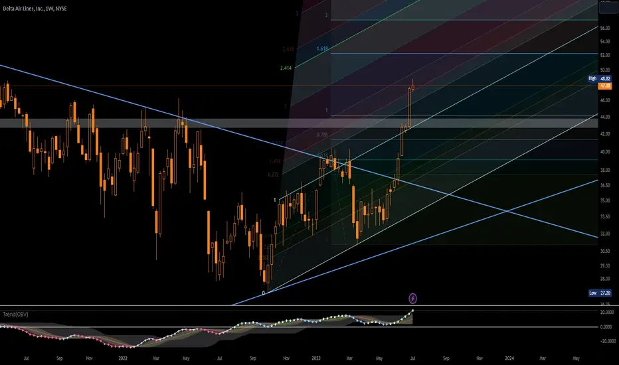The height and width of the screenshot is (365, 619).
Task: Click the orange 47.38 current price label
Action: [x=605, y=86]
